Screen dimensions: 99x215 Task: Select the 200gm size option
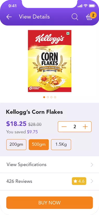pos(16,144)
